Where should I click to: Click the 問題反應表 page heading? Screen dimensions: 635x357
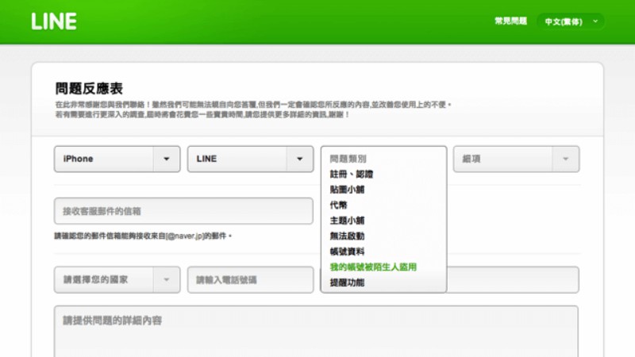[x=89, y=88]
